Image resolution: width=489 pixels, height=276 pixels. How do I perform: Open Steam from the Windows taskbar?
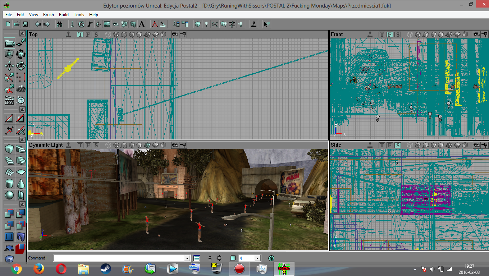[105, 268]
